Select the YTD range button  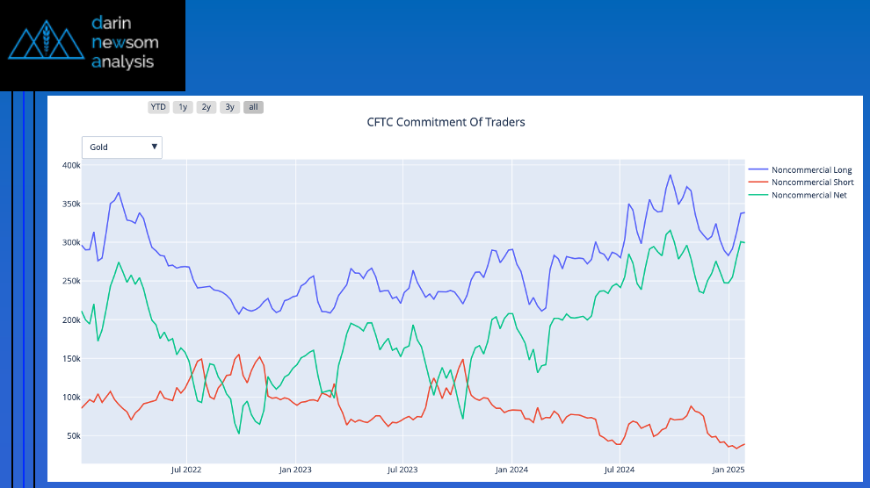tap(158, 107)
